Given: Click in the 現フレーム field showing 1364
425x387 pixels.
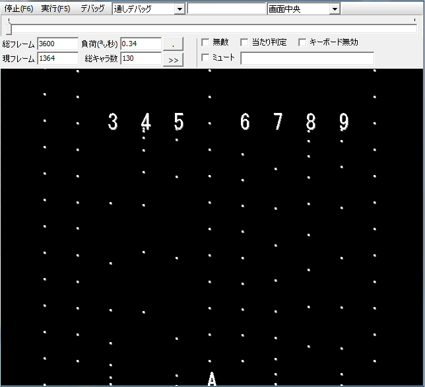Looking at the screenshot, I should pos(57,59).
